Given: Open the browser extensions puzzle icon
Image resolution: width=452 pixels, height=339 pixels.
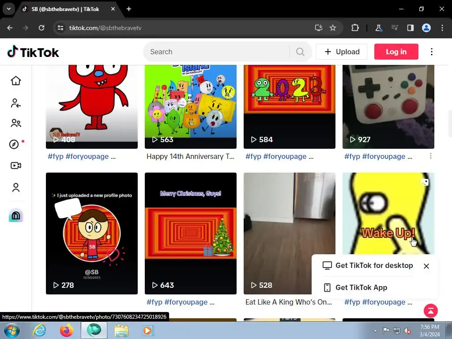Looking at the screenshot, I should pos(355,28).
